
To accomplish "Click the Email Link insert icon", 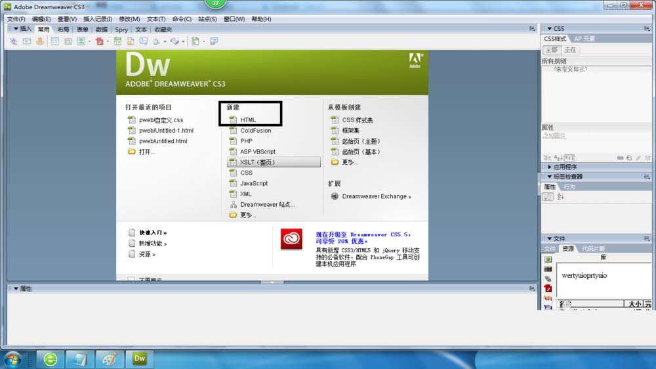I will point(27,41).
